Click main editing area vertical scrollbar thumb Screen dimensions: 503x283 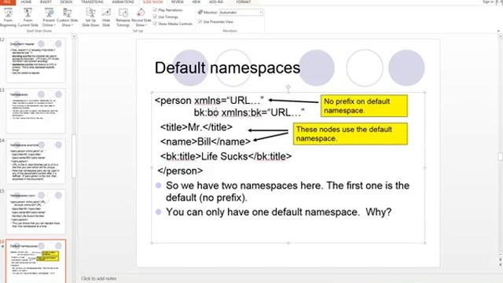click(500, 156)
